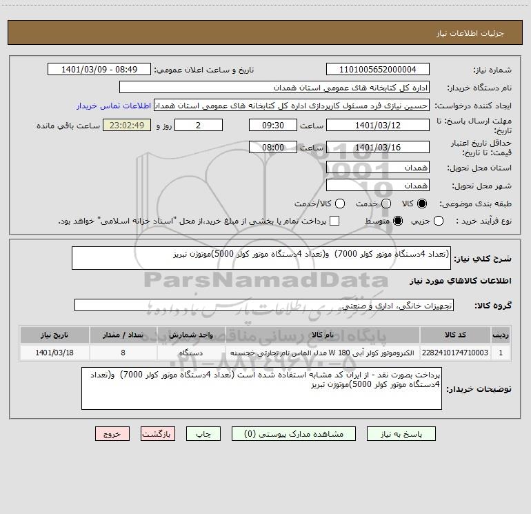
Task: Select the کالا/خدمت radio button
Action: pyautogui.click(x=340, y=204)
